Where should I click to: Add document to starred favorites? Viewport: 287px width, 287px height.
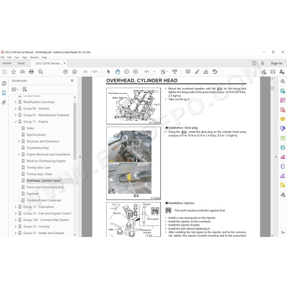coord(14,72)
